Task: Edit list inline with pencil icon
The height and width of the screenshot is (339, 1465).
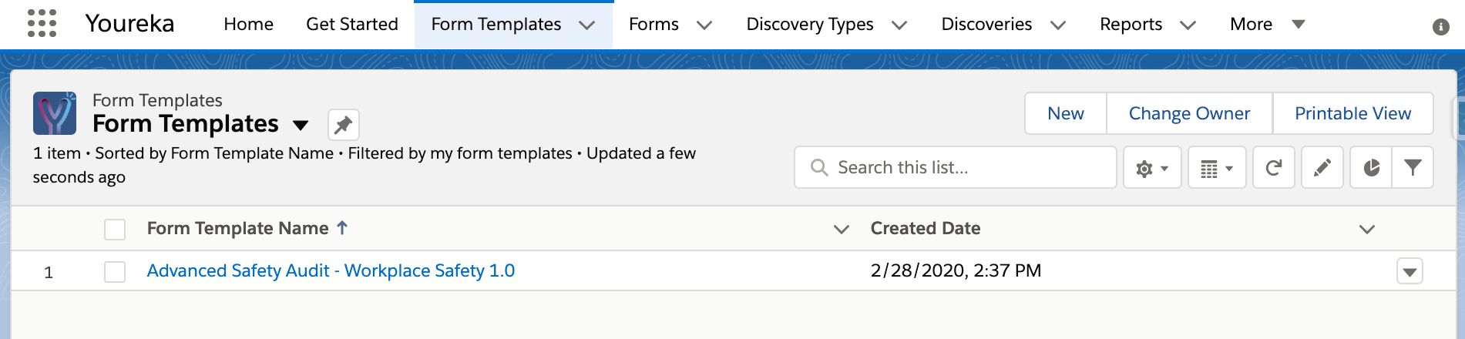Action: tap(1322, 168)
